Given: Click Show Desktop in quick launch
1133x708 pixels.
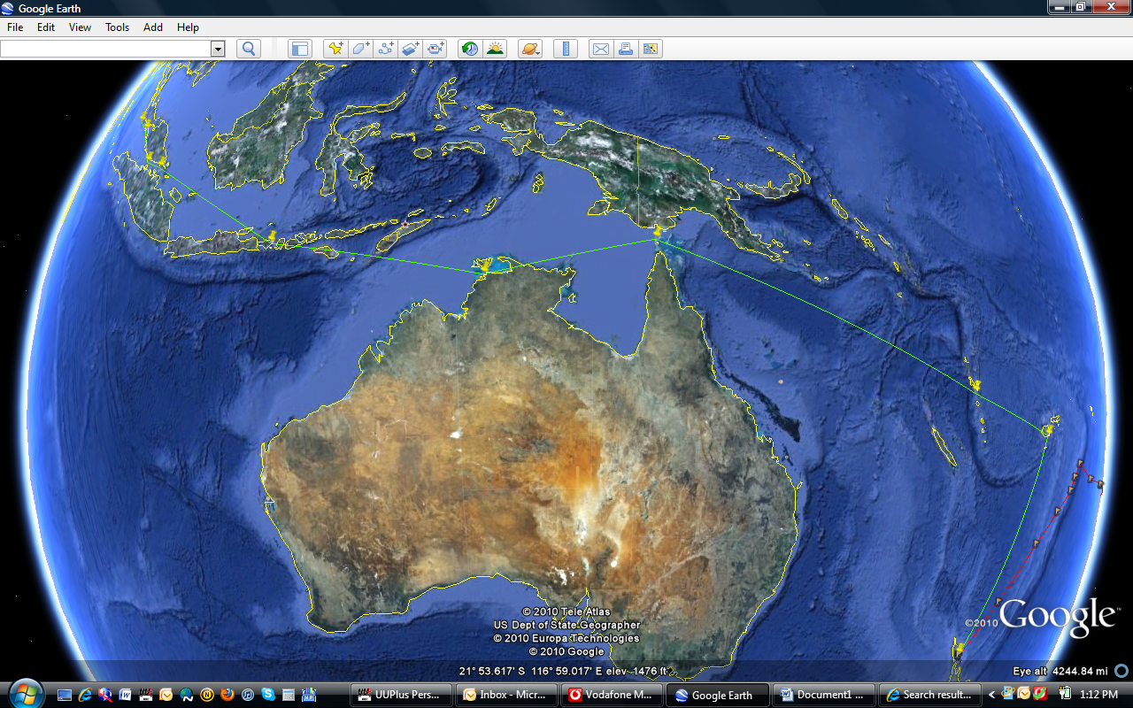Looking at the screenshot, I should pyautogui.click(x=65, y=695).
